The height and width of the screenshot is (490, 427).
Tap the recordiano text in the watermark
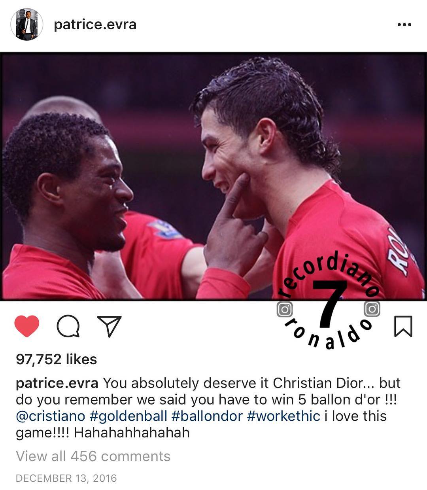[x=328, y=273]
